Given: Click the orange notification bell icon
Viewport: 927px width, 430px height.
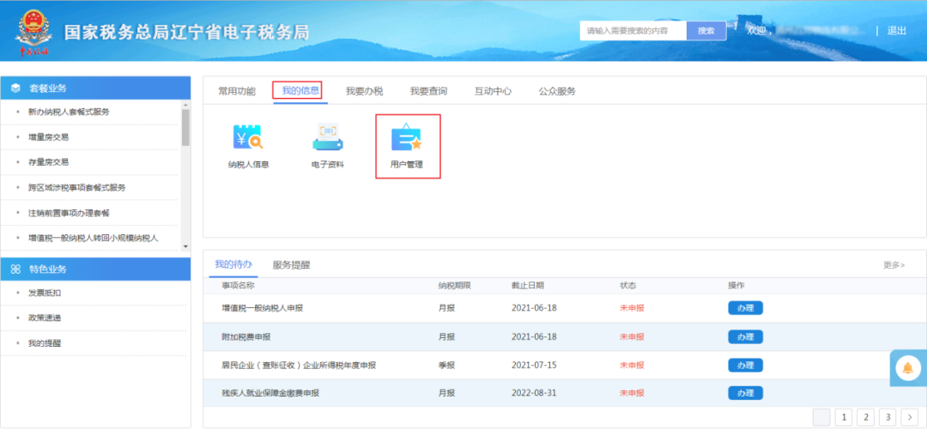Looking at the screenshot, I should coord(907,368).
